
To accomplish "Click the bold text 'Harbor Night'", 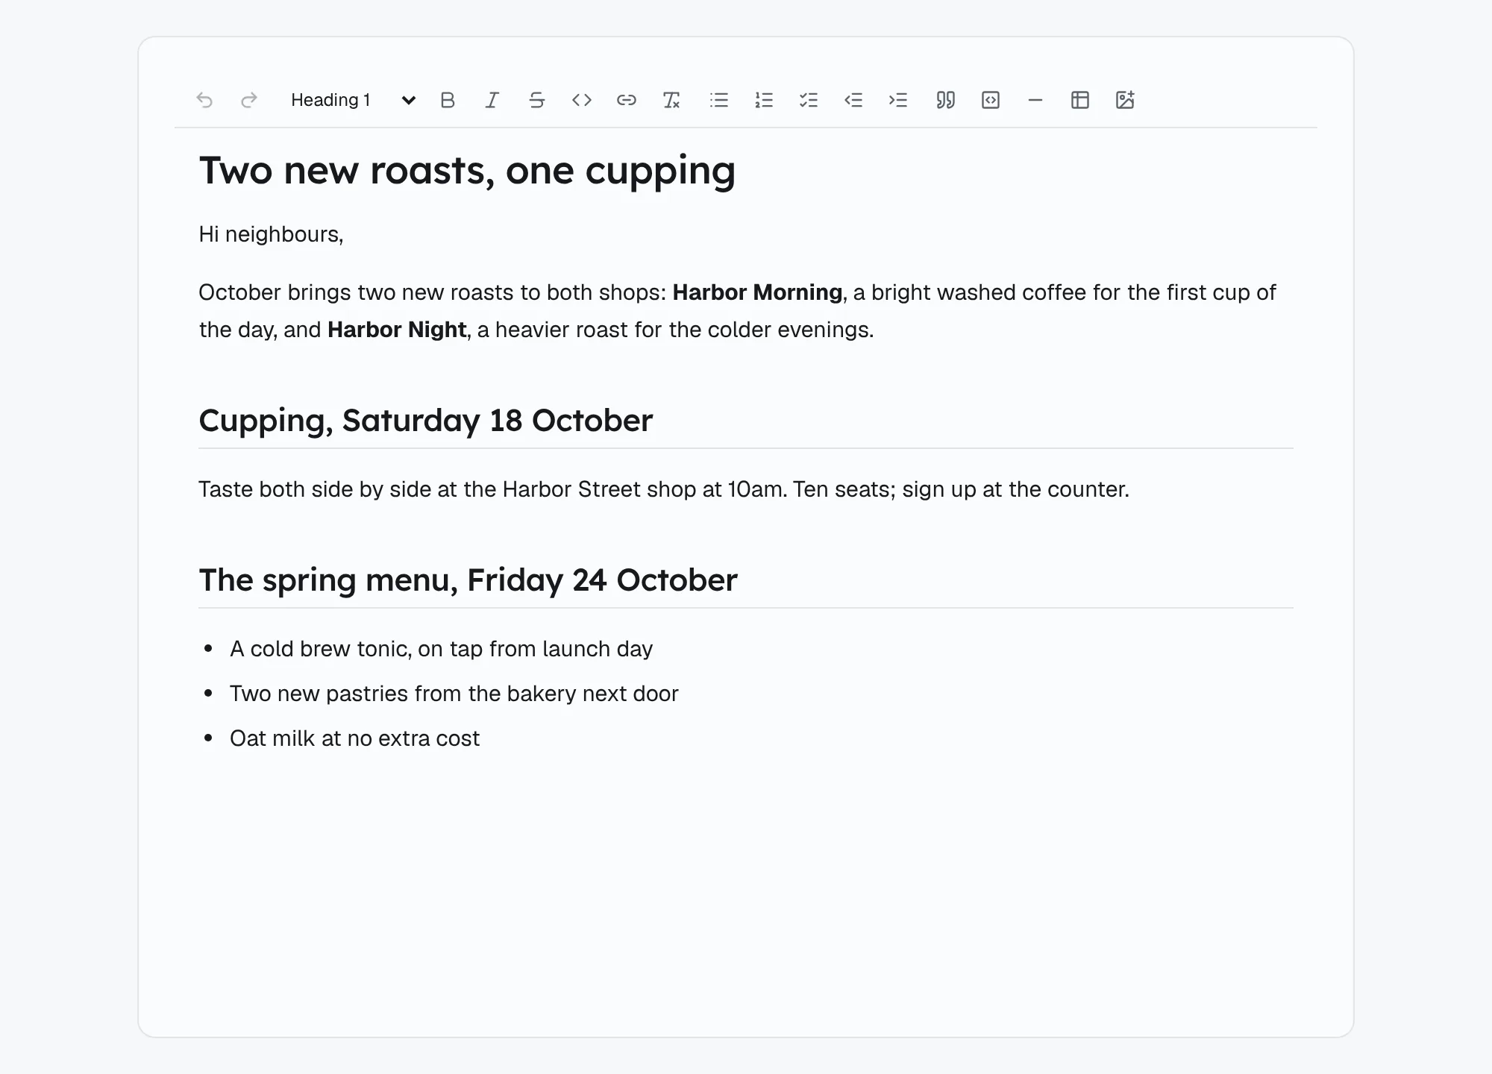I will click(397, 330).
